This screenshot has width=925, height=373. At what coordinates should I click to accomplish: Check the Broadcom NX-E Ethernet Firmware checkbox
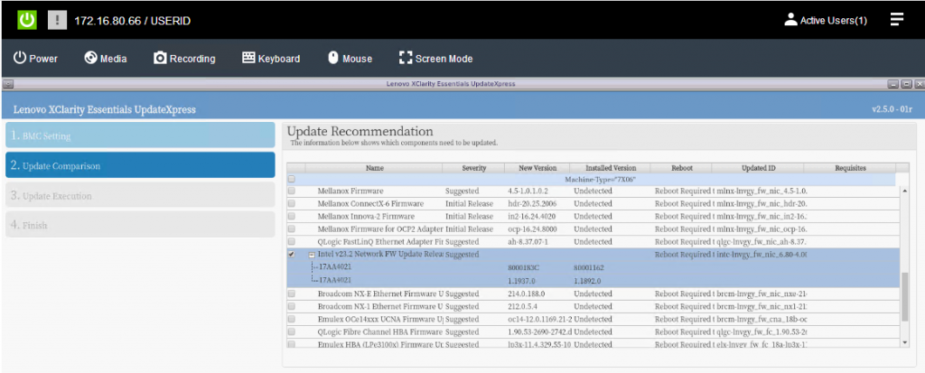tap(292, 294)
